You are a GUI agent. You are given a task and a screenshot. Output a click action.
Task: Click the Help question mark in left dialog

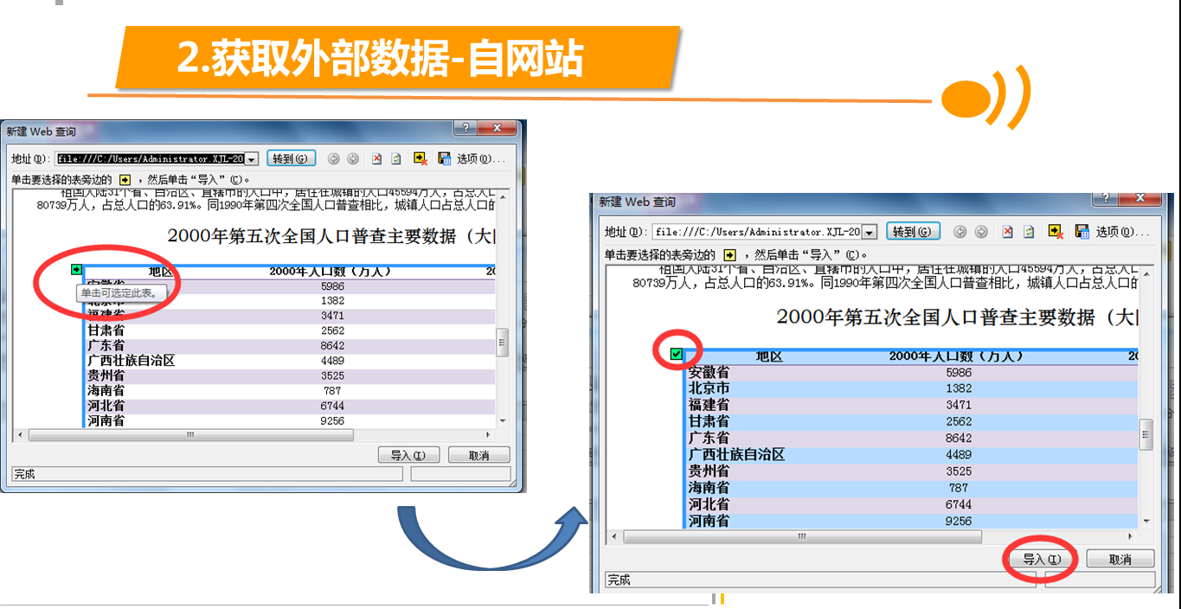point(466,130)
